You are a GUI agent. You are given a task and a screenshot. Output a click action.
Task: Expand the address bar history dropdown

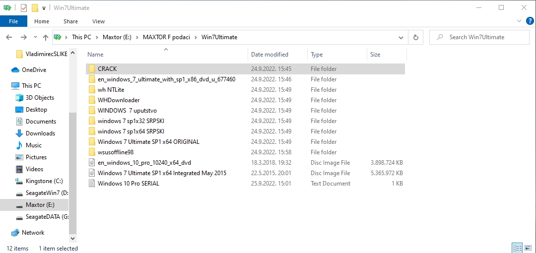pos(401,37)
